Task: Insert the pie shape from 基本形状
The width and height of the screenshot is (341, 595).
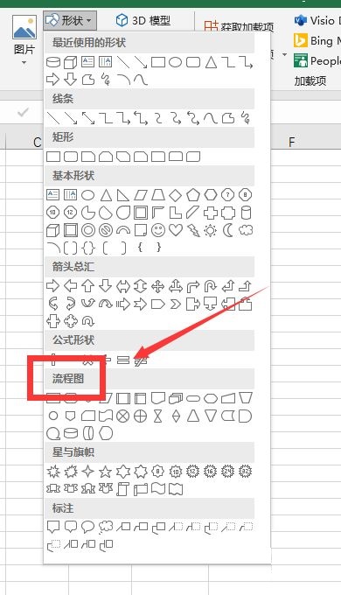Action: coord(88,213)
